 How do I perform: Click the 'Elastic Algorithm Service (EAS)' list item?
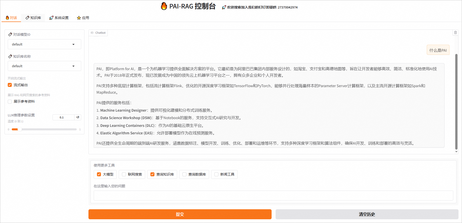click(156, 133)
